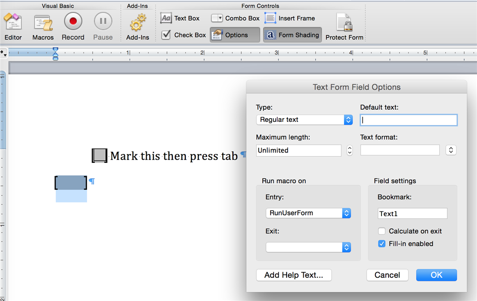Enable the Calculate on exit checkbox
This screenshot has width=477, height=301.
(382, 231)
